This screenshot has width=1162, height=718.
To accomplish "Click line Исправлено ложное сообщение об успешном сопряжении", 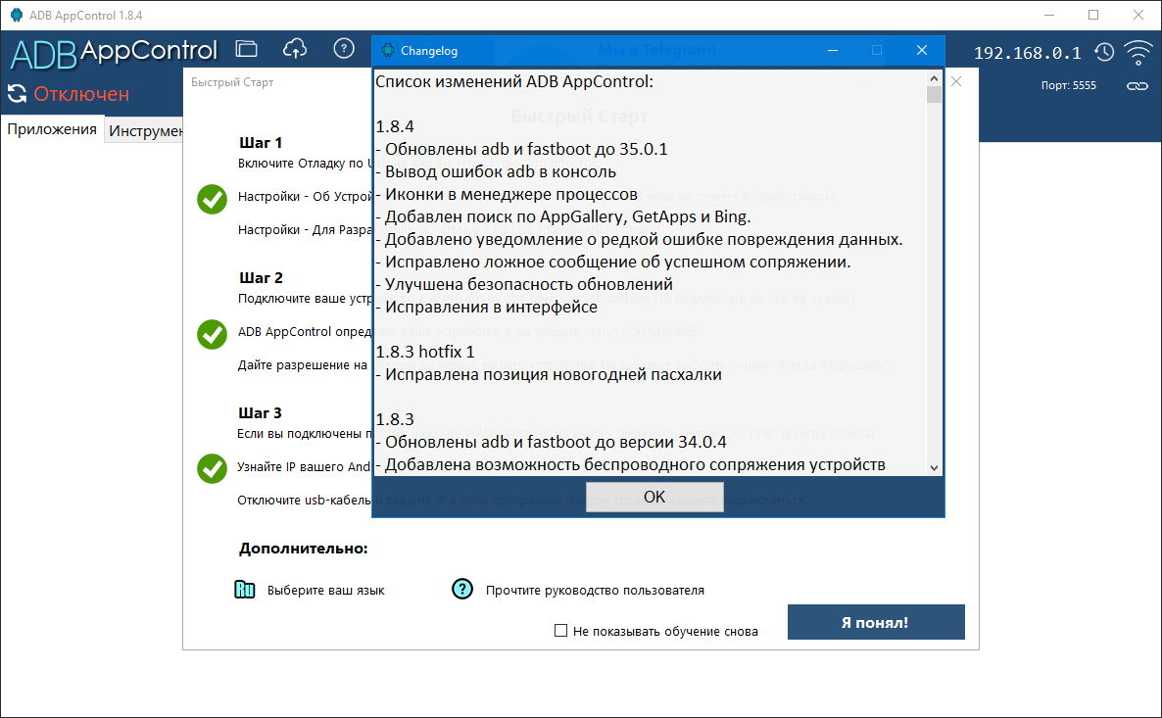I will (x=613, y=262).
